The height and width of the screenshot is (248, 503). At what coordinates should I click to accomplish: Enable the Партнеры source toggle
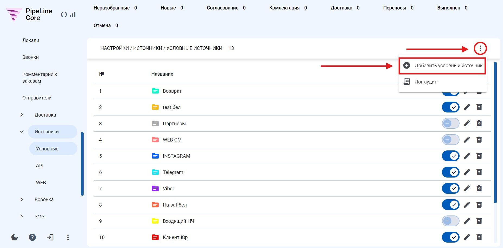point(451,124)
